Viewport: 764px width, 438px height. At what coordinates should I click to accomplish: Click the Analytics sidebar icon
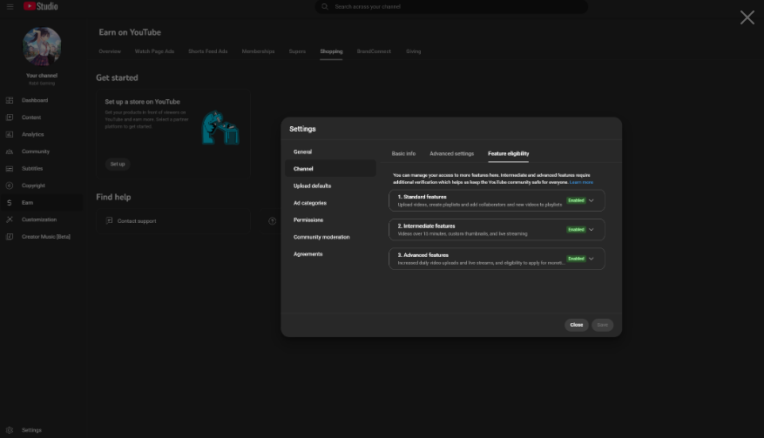coord(10,134)
